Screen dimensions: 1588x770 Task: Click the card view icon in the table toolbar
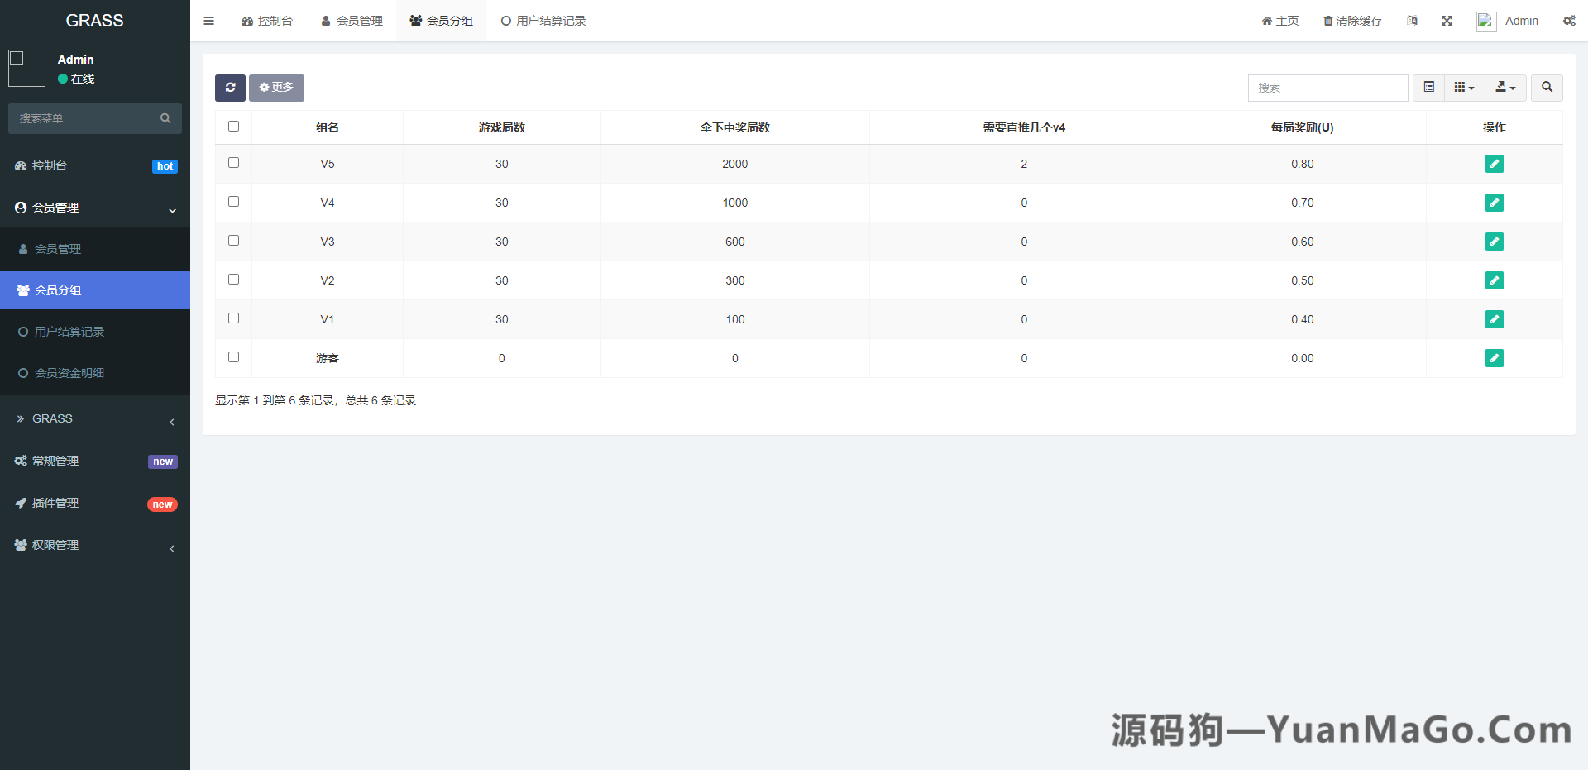pyautogui.click(x=1428, y=88)
